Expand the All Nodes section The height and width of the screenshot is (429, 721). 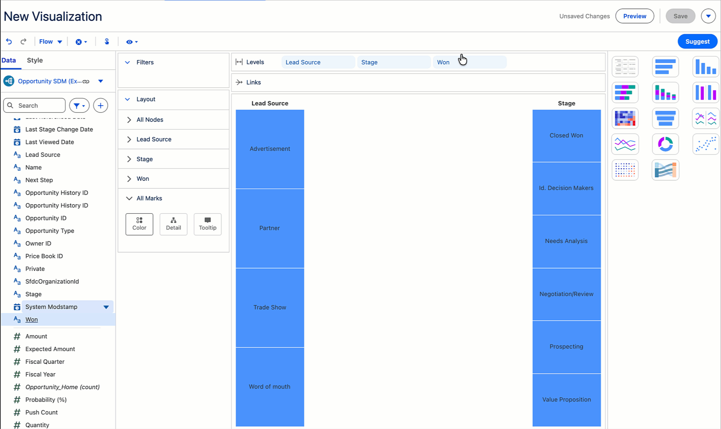[x=129, y=120]
